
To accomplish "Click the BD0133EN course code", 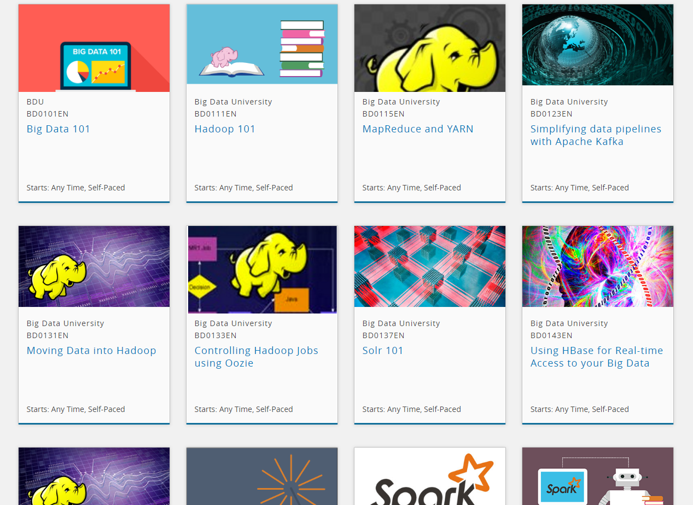I will [216, 335].
